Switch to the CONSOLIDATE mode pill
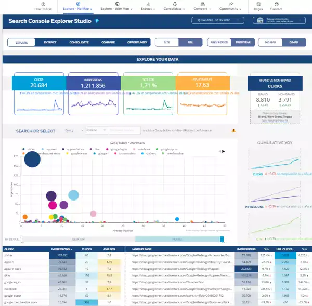Viewport: 312px width, 306px height. 79,42
